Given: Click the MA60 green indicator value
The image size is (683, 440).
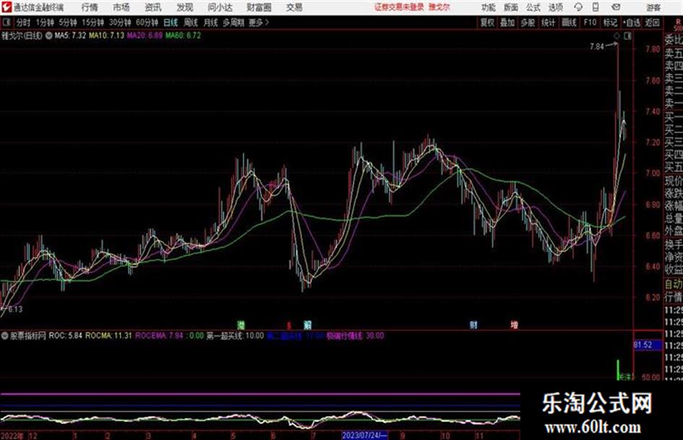Looking at the screenshot, I should (x=183, y=35).
